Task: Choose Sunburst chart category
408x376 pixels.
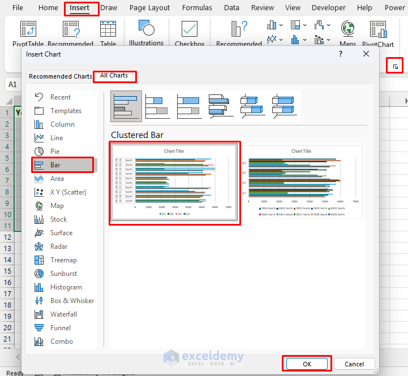Action: 65,274
